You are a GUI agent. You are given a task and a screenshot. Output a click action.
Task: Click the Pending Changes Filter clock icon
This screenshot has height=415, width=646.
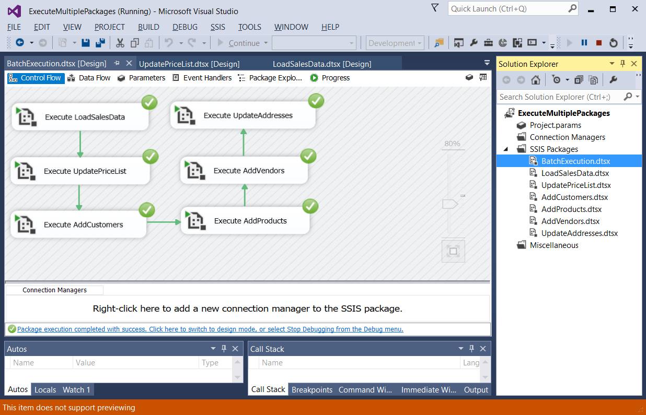[x=556, y=80]
